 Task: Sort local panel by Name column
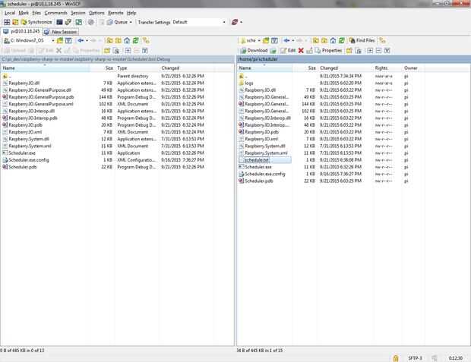pos(45,68)
